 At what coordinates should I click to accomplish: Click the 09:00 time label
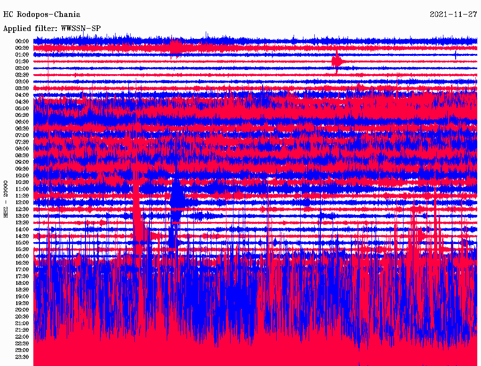(22, 162)
